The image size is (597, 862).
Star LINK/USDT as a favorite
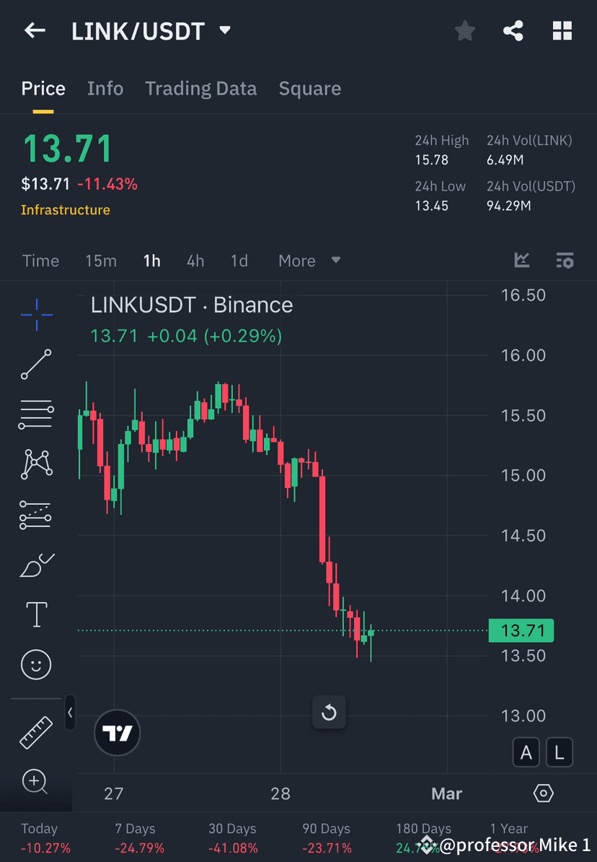click(x=464, y=30)
